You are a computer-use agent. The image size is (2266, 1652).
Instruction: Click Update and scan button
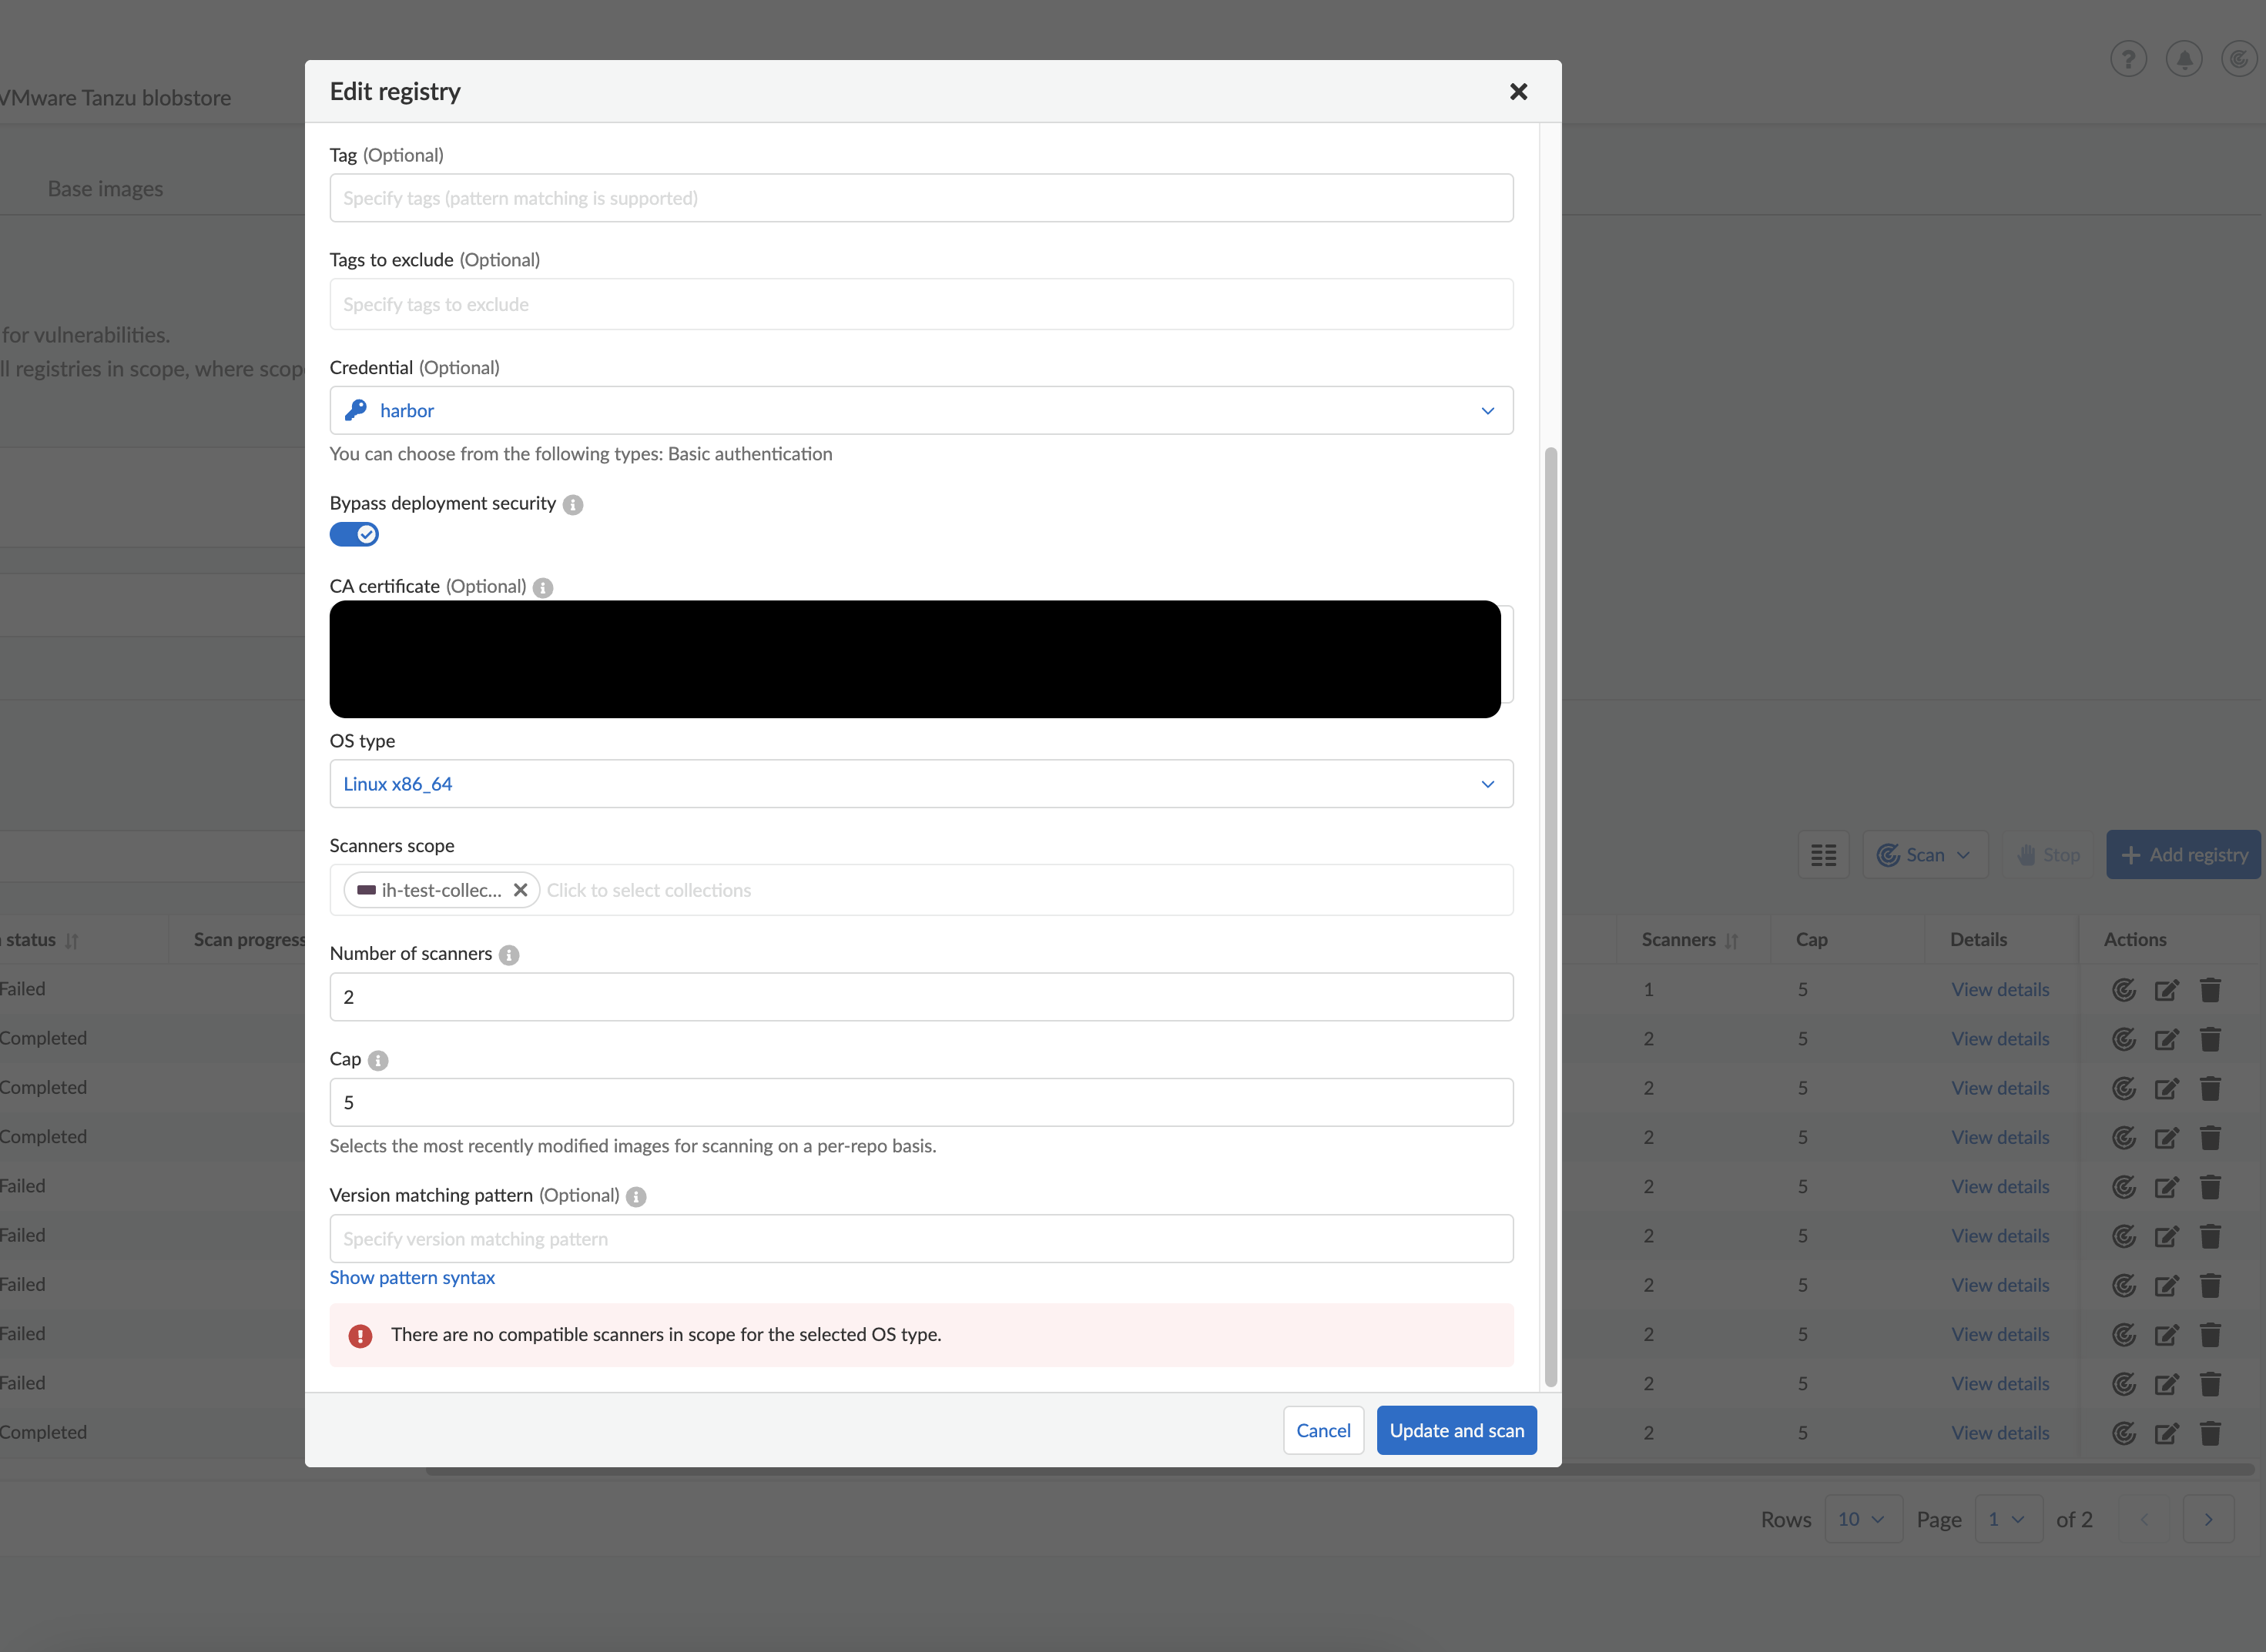[x=1456, y=1431]
